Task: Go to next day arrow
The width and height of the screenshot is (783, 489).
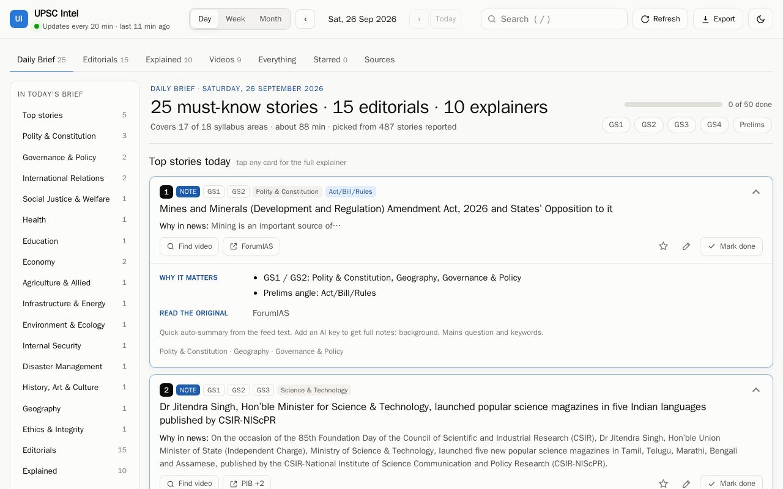Action: pyautogui.click(x=419, y=19)
